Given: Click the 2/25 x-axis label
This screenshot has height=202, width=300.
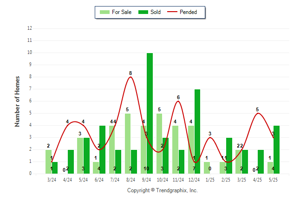Looking at the screenshot, I should coord(226,180).
